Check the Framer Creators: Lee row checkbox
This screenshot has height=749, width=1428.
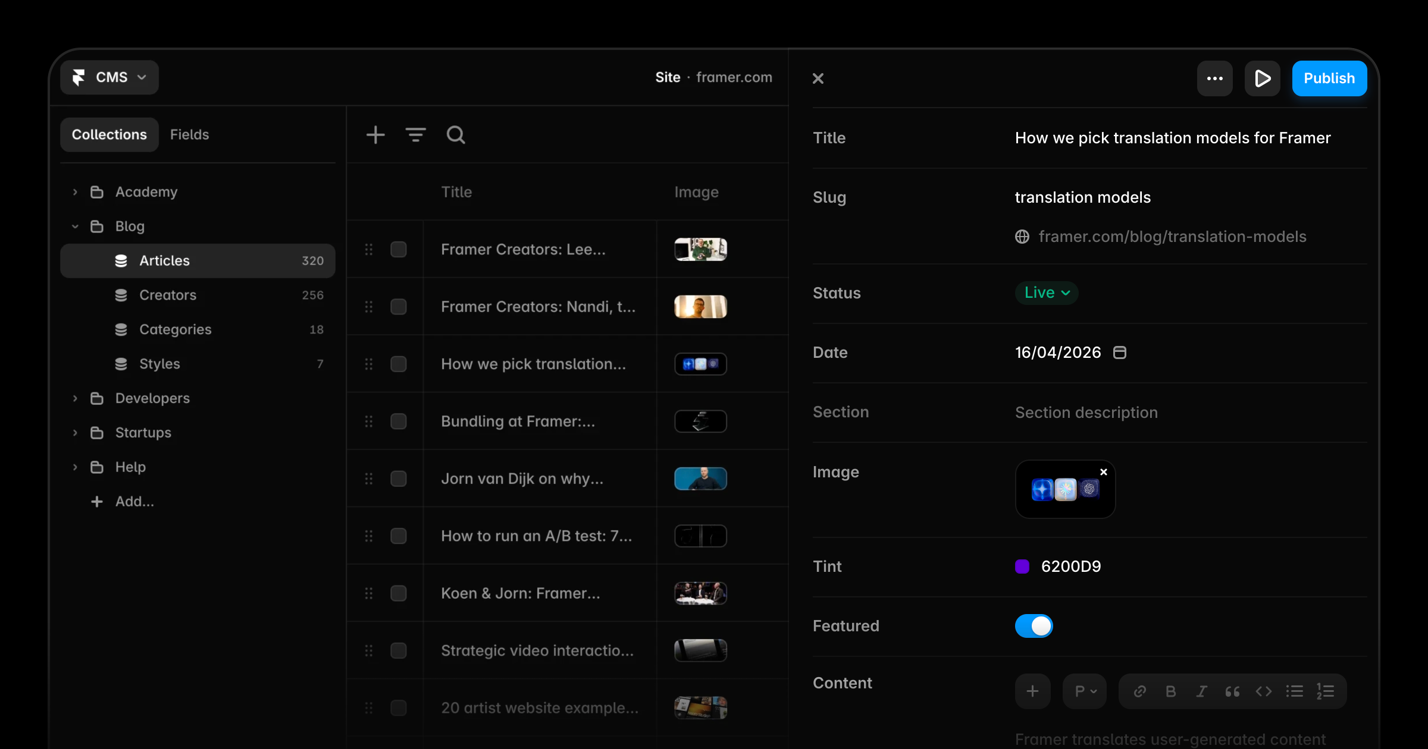(x=399, y=250)
